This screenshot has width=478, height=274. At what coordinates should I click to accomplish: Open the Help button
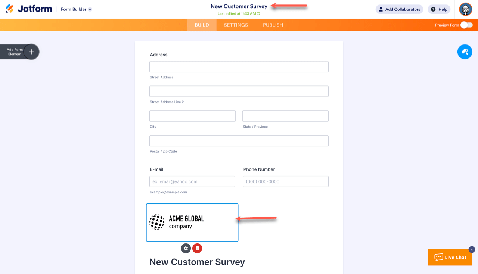pos(439,9)
